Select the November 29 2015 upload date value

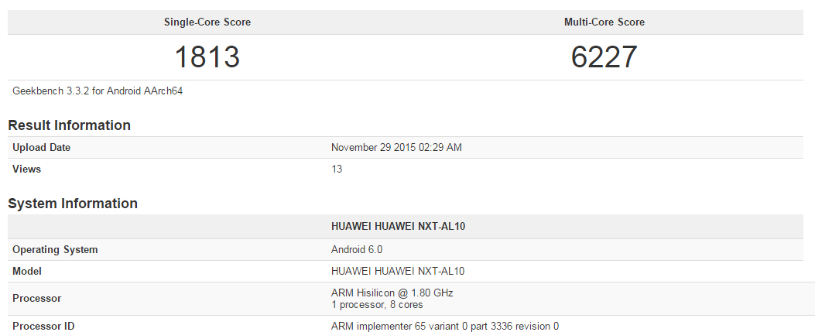click(396, 148)
